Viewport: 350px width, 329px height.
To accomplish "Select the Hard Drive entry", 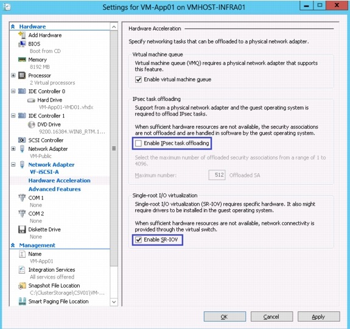I will pos(50,100).
